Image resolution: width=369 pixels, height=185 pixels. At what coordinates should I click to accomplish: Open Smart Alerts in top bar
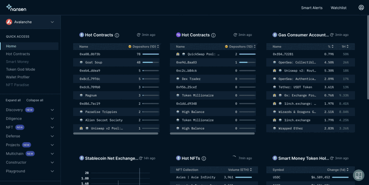tap(312, 8)
